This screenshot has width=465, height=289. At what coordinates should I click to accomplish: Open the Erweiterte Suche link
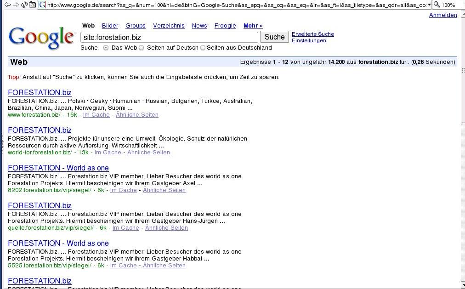click(x=313, y=34)
